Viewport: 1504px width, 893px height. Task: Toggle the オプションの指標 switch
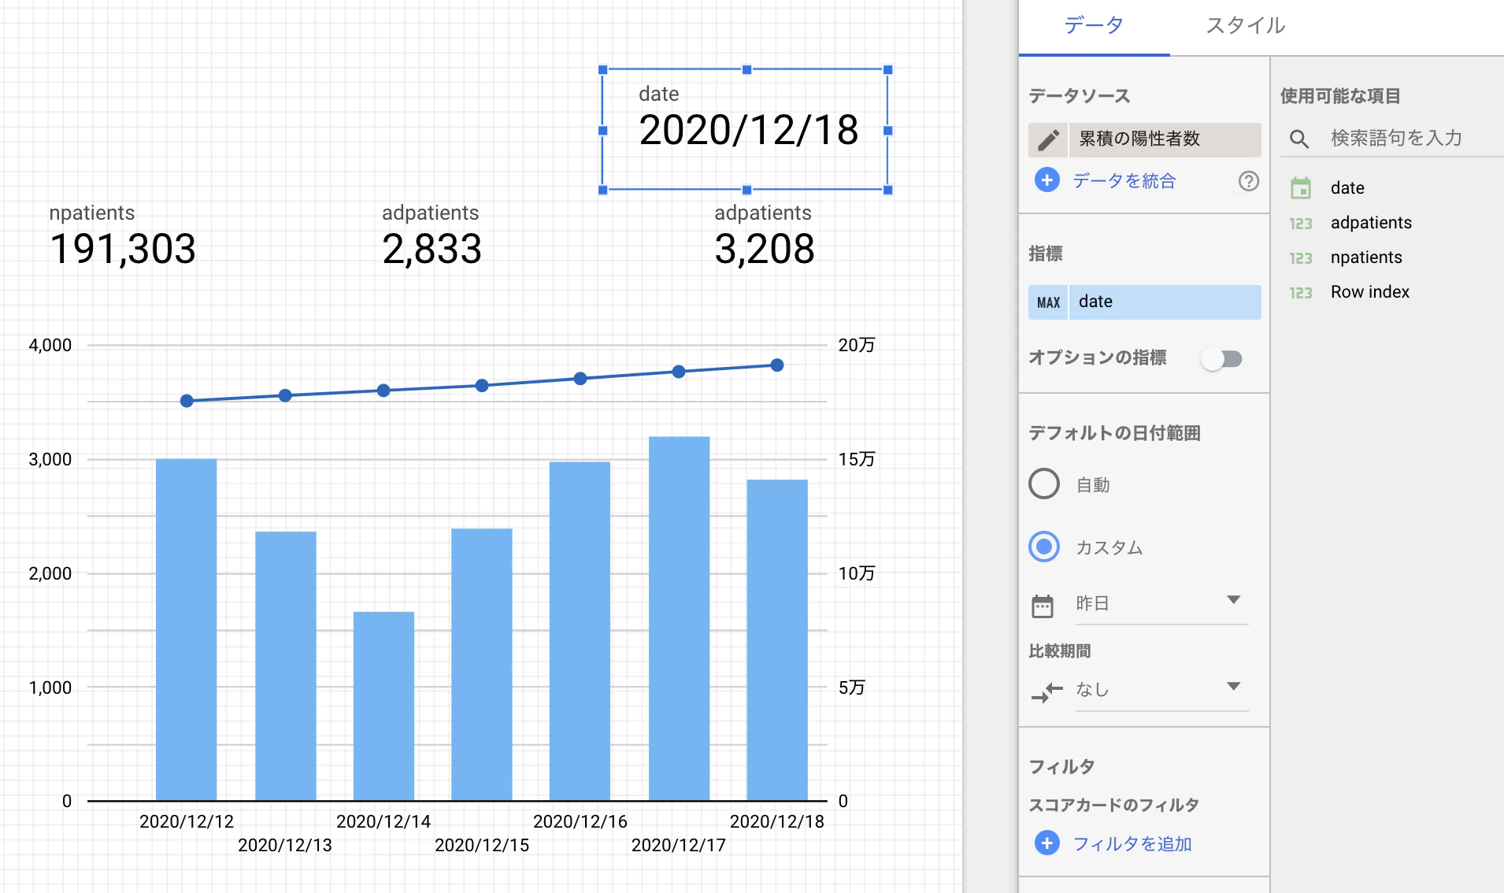(x=1221, y=359)
